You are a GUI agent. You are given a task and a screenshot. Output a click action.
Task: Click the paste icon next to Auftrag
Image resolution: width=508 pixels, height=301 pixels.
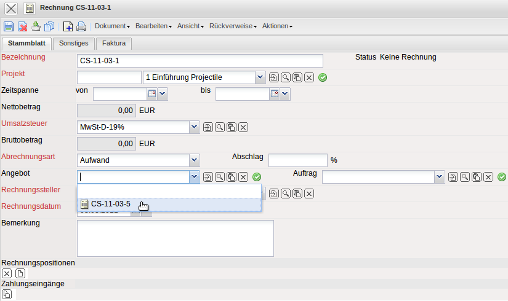[476, 177]
